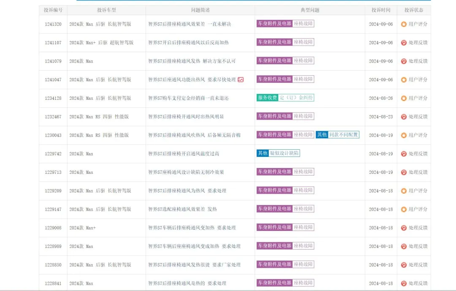Click 定（订）金纠纷 tag in row 1234128

tap(296, 98)
